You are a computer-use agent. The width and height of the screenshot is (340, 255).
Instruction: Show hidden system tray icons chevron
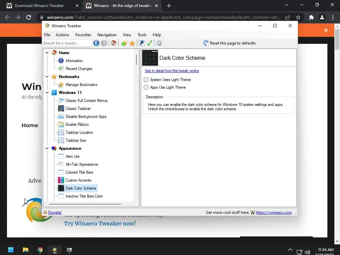290,250
